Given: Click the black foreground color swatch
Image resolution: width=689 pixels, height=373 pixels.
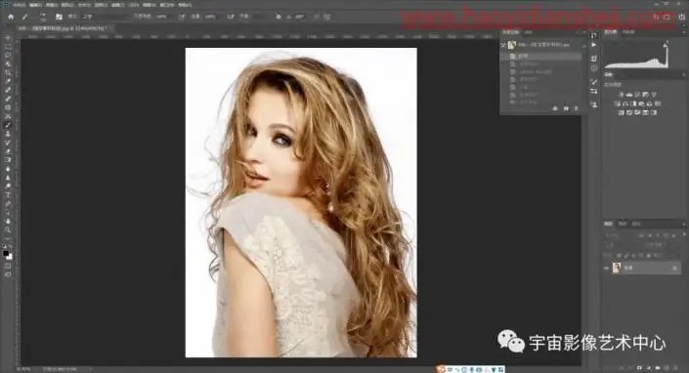Looking at the screenshot, I should (x=6, y=253).
